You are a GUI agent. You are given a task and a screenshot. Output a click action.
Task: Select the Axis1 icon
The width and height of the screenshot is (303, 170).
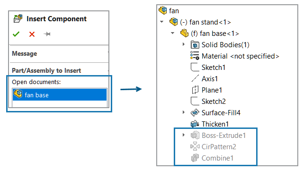(x=195, y=78)
